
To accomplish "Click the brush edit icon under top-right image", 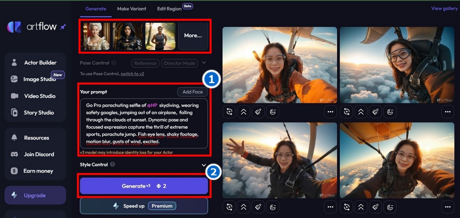I will tap(375, 112).
